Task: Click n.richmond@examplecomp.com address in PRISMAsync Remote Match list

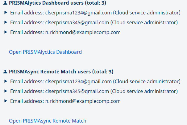Action: 83,101
